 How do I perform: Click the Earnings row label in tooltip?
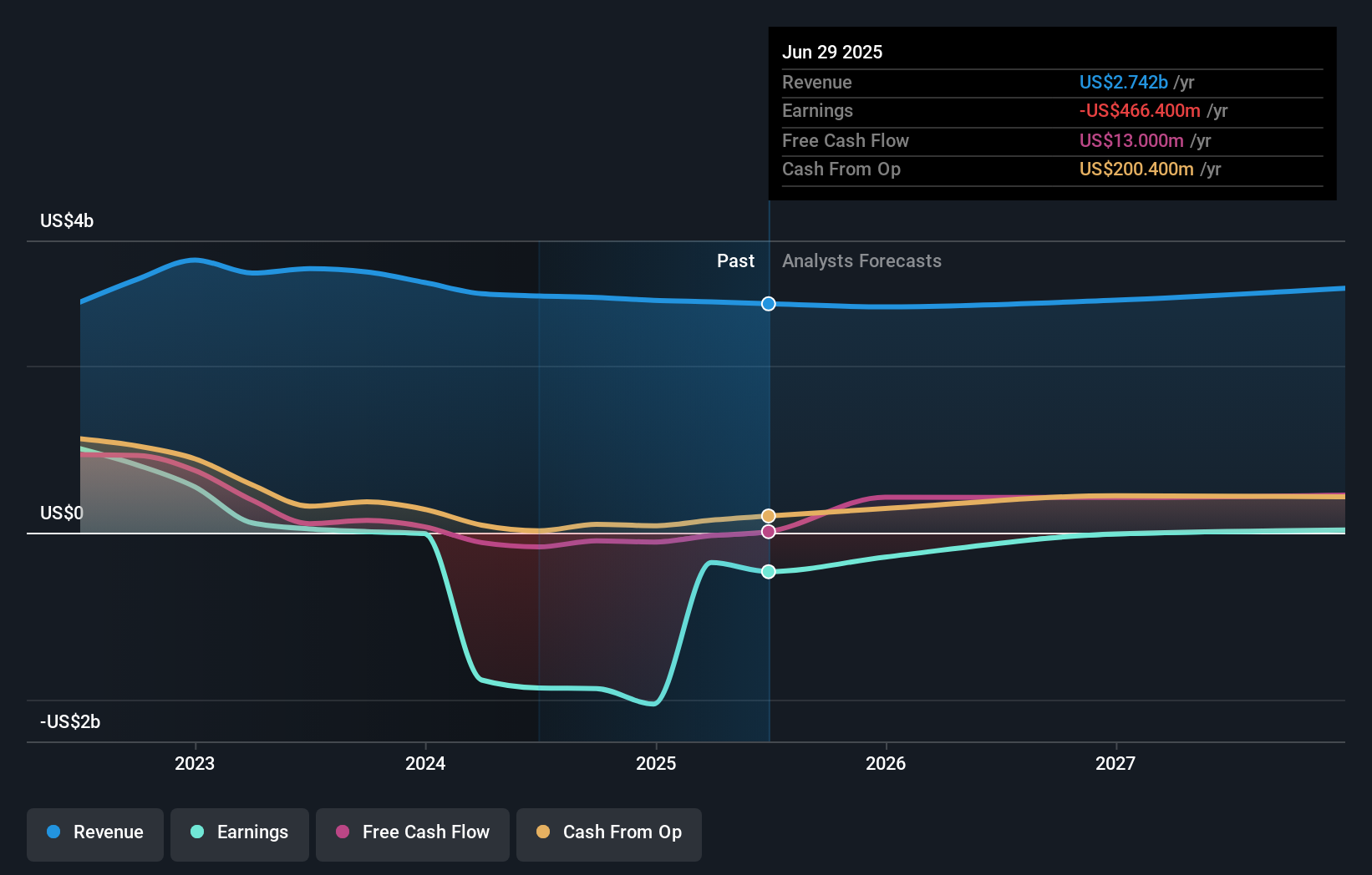[x=817, y=111]
